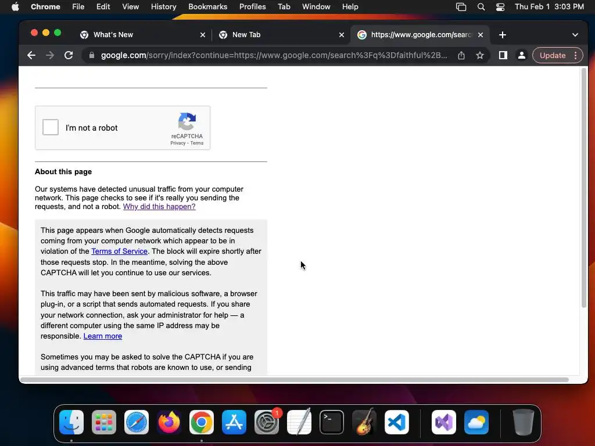Switch to the New Tab tab

pyautogui.click(x=281, y=34)
